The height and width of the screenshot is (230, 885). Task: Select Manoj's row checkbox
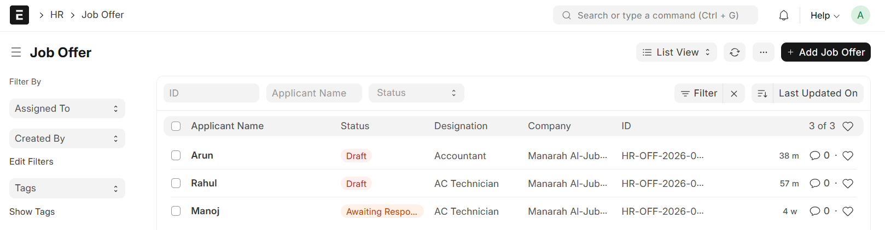[176, 211]
